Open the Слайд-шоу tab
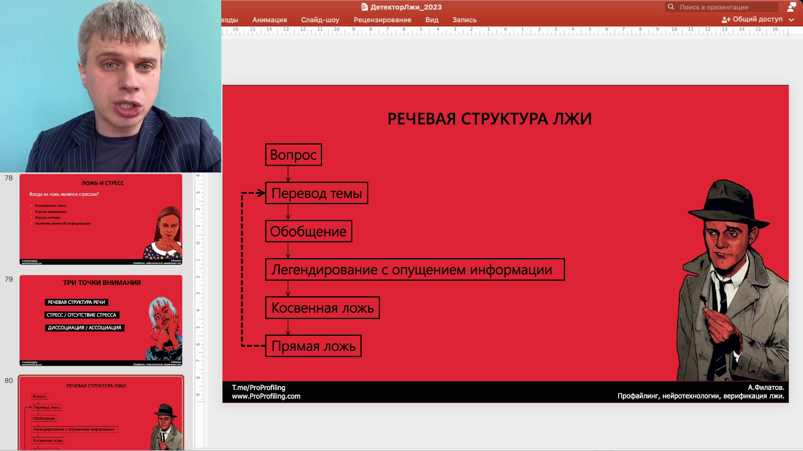Image resolution: width=803 pixels, height=451 pixels. point(320,20)
